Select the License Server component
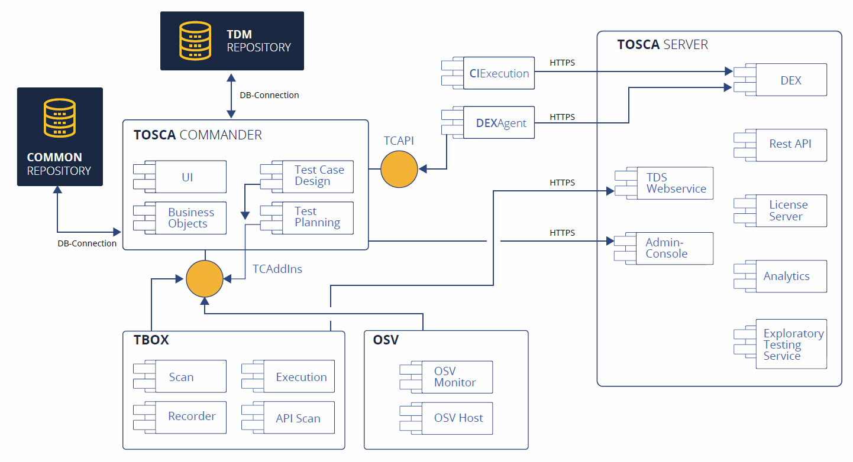 (x=780, y=210)
